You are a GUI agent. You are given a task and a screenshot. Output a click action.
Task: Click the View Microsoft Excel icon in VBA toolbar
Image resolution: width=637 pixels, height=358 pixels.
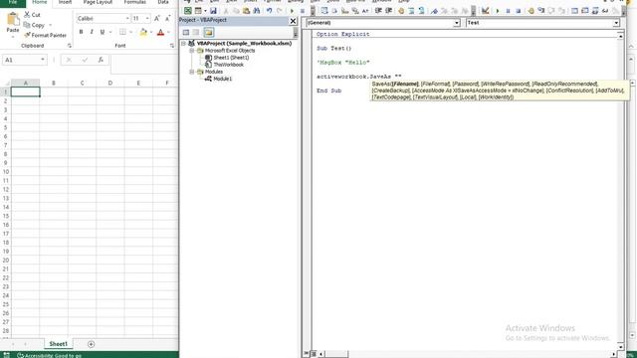[188, 11]
